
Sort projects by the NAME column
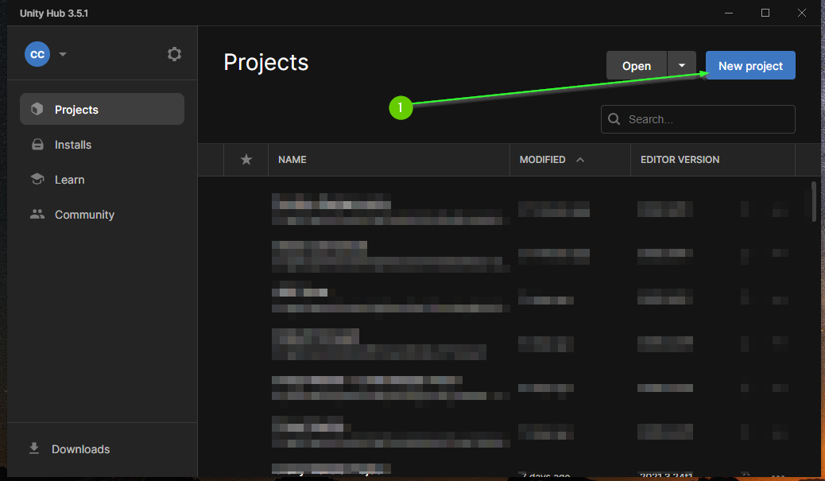click(292, 159)
